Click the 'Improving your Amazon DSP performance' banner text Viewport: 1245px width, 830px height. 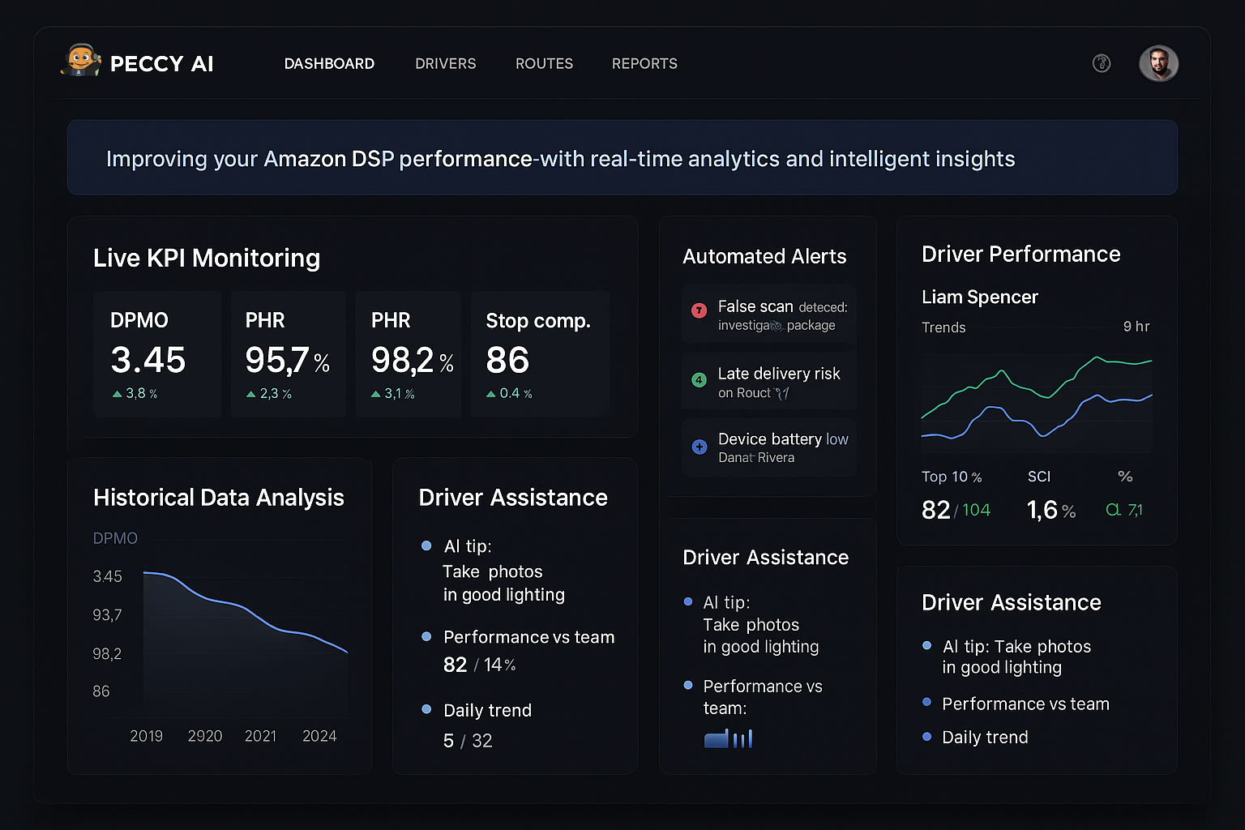click(x=561, y=159)
